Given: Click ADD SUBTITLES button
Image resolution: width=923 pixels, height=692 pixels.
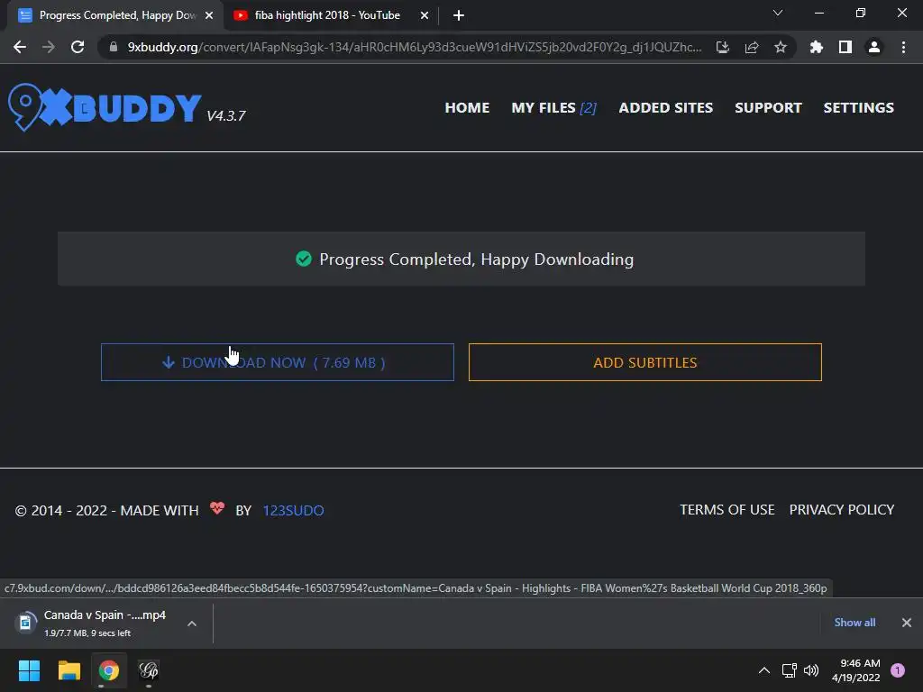Looking at the screenshot, I should (x=645, y=362).
